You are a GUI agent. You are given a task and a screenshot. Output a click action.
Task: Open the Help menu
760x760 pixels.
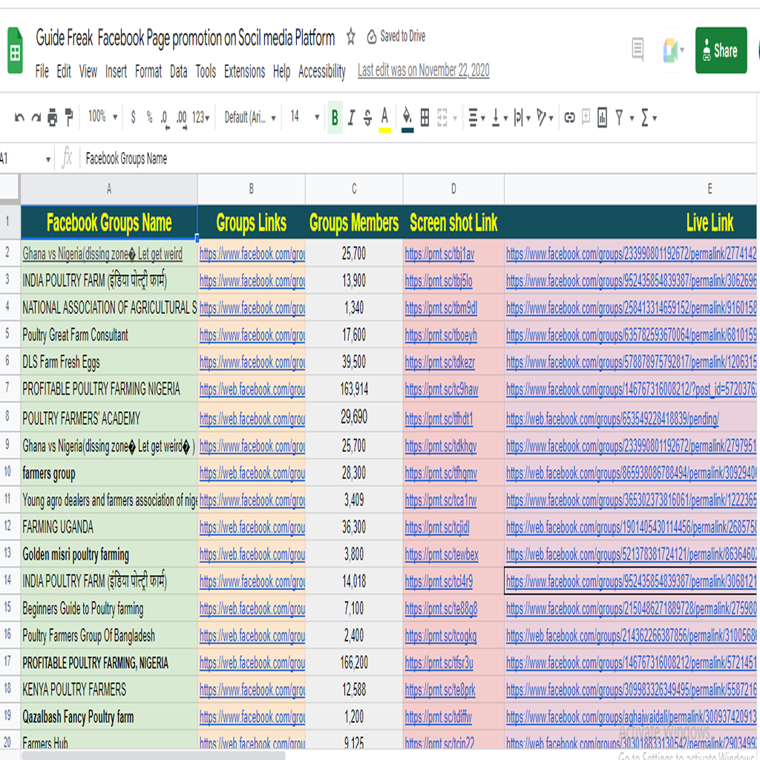pyautogui.click(x=281, y=72)
